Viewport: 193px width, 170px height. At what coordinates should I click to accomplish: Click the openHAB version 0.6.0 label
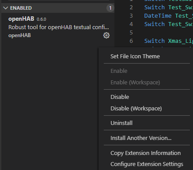[42, 19]
